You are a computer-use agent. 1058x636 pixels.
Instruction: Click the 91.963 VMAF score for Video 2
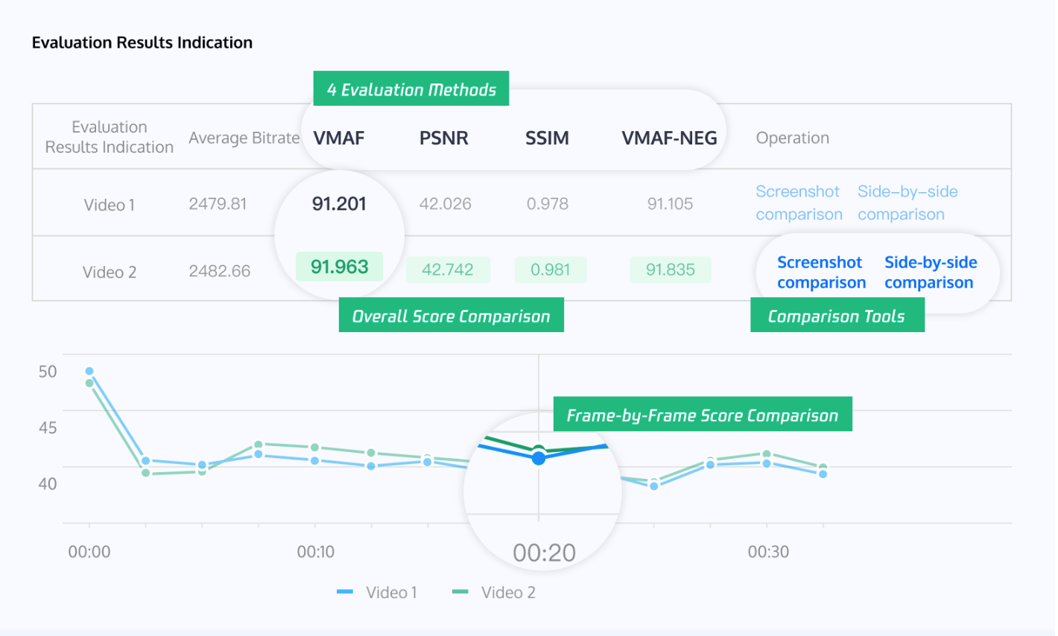[340, 267]
